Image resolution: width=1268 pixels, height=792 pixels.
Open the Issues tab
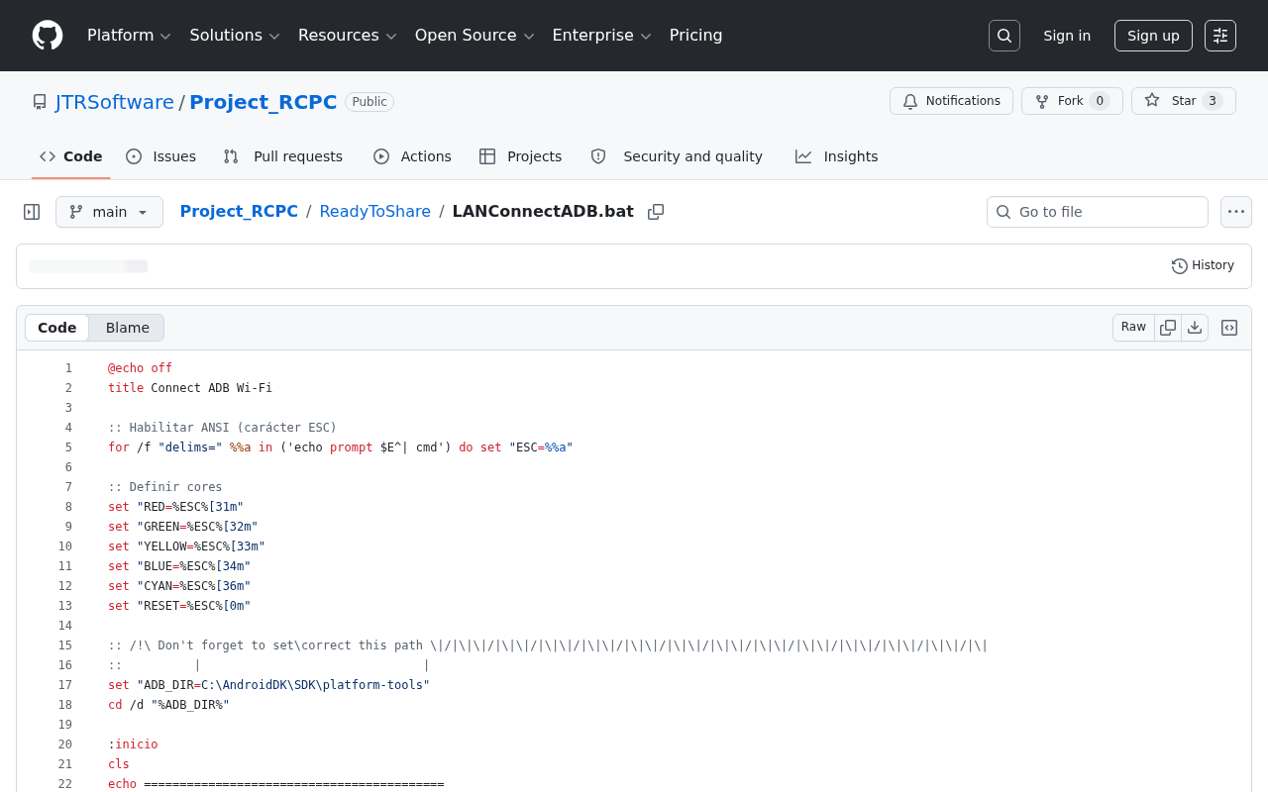click(x=160, y=156)
